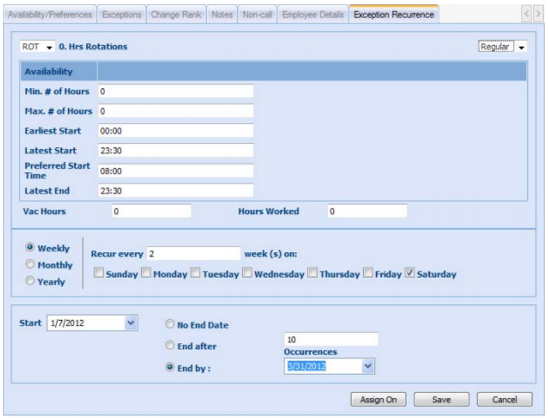The height and width of the screenshot is (418, 548).
Task: Choose the Yearly recurrence radio button
Action: click(x=29, y=281)
